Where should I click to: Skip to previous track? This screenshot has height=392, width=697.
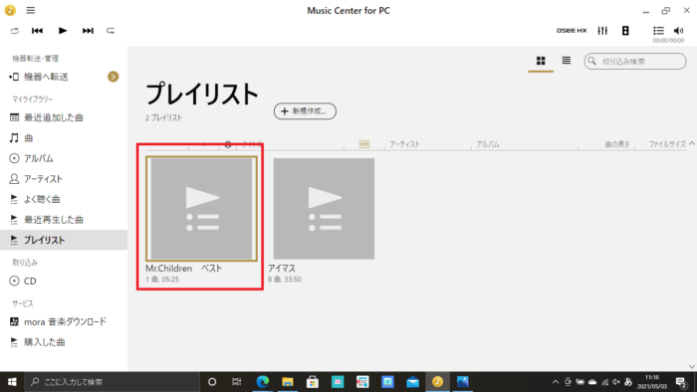click(x=38, y=31)
